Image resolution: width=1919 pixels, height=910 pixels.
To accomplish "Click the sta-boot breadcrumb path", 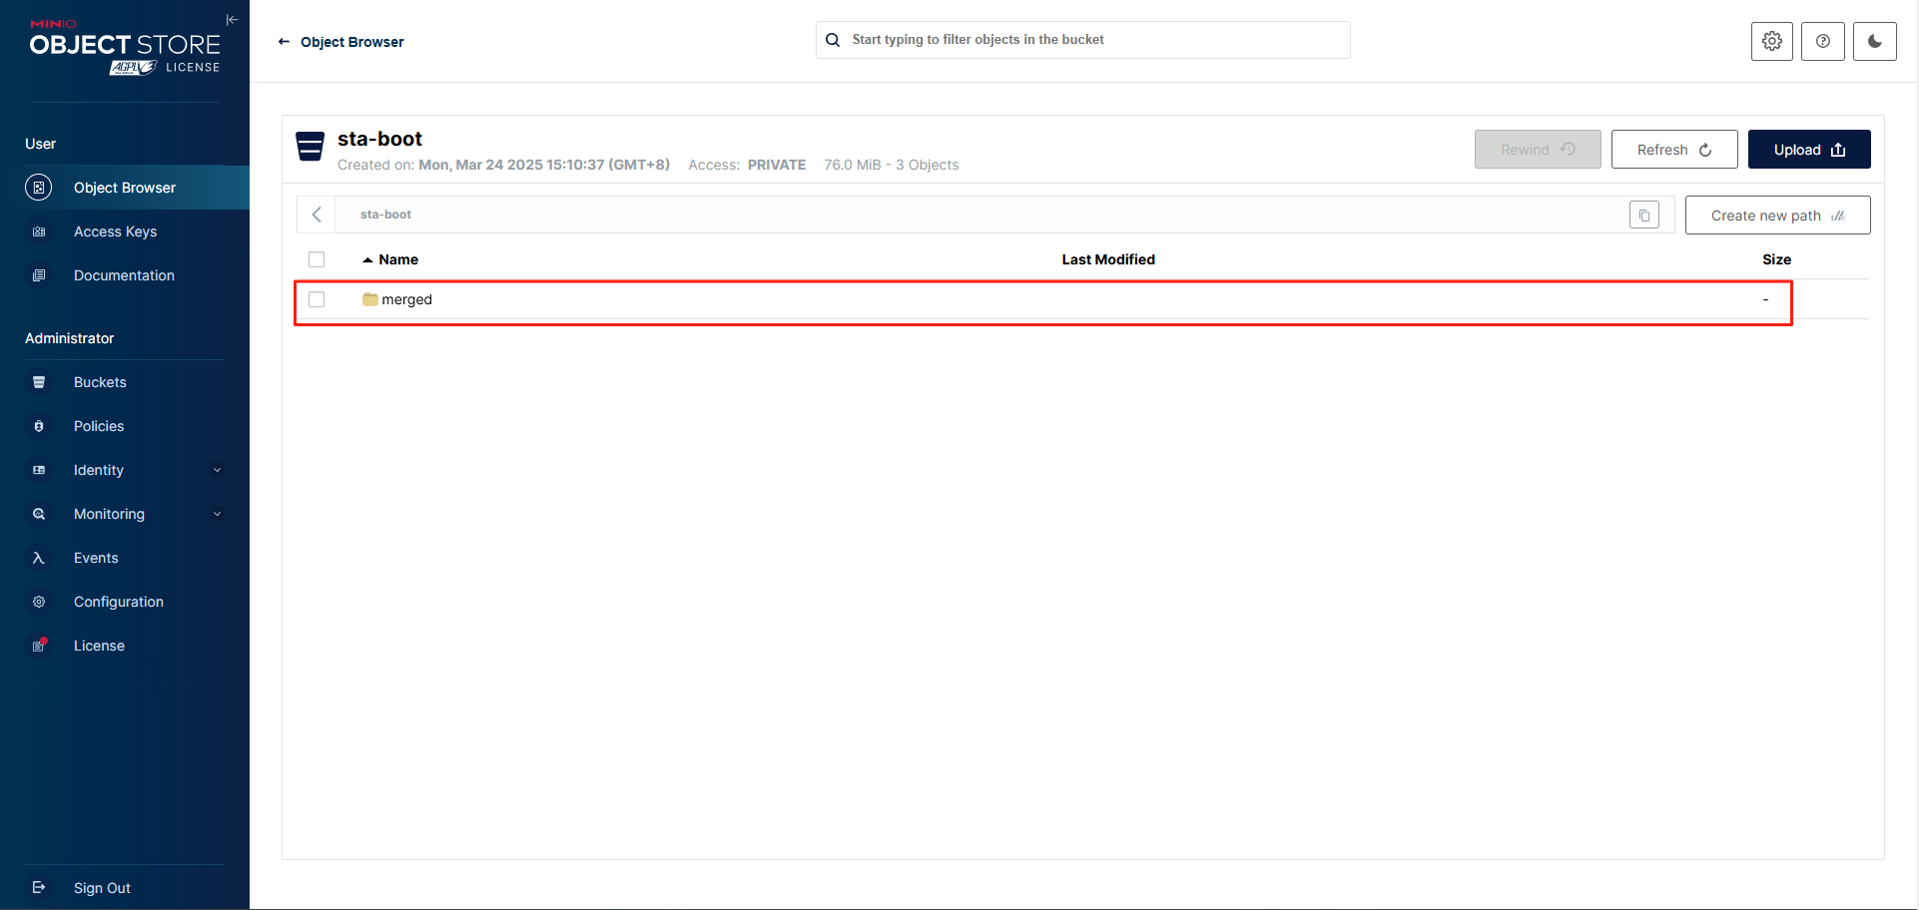I will [x=385, y=215].
